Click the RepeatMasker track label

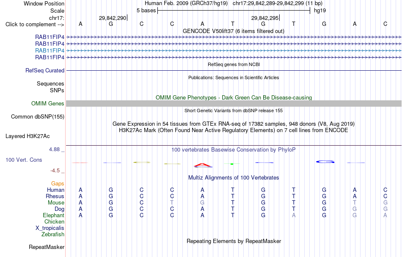tap(47, 247)
